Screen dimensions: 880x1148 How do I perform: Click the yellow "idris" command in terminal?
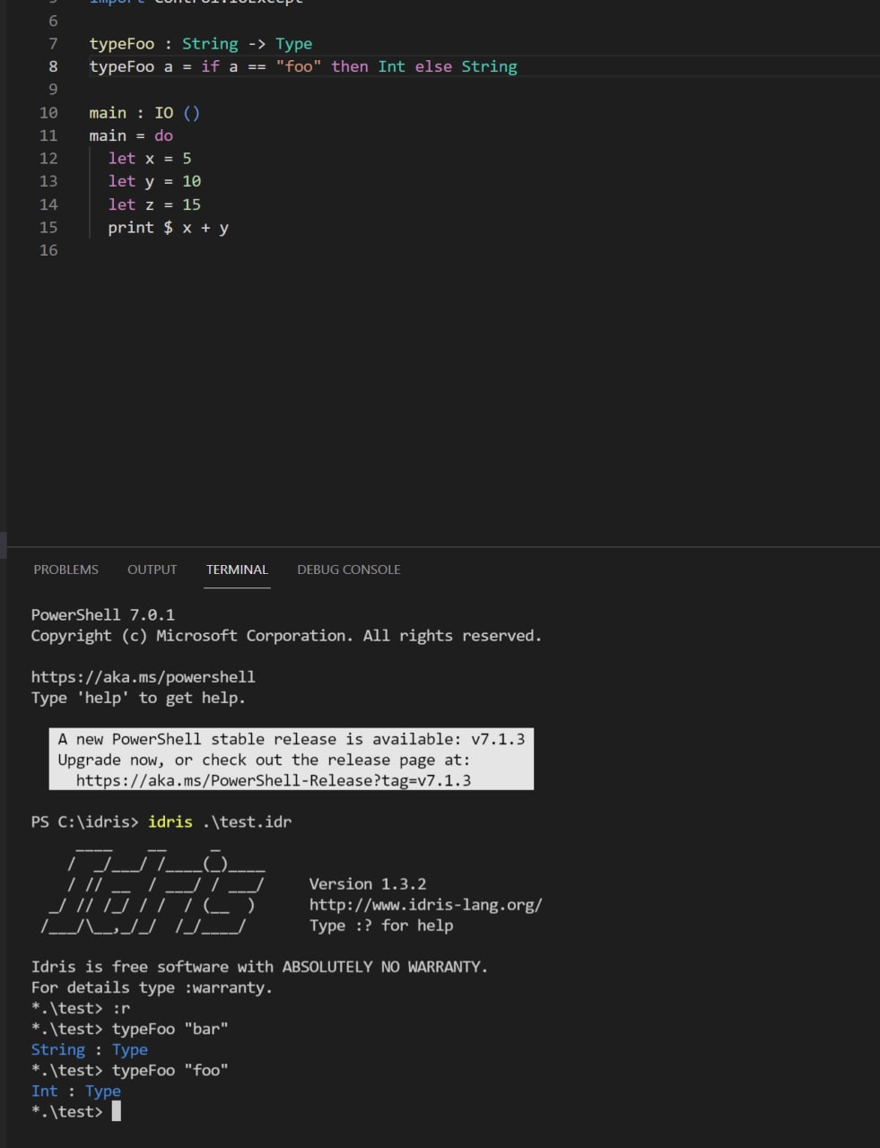pyautogui.click(x=170, y=822)
